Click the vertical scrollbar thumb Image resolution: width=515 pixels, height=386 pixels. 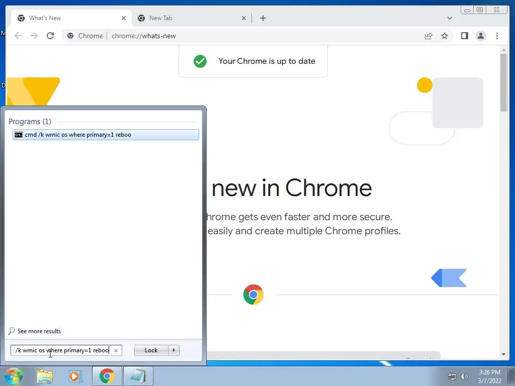(503, 82)
